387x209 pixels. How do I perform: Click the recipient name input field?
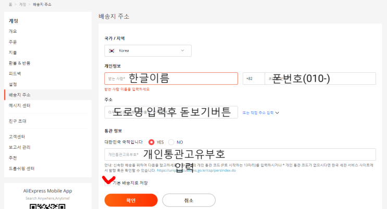(171, 79)
